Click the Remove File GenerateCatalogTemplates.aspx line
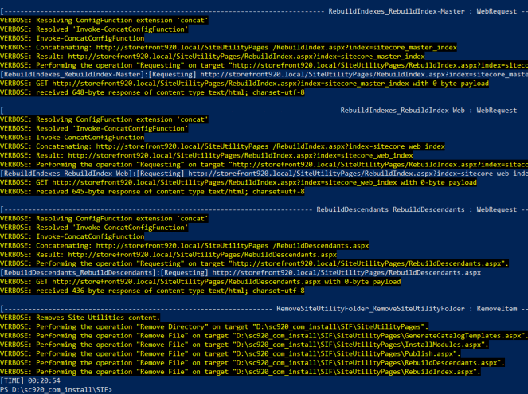The width and height of the screenshot is (528, 394). coord(263,335)
